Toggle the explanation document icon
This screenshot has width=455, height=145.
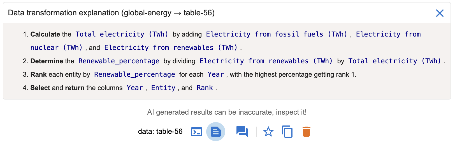(216, 132)
